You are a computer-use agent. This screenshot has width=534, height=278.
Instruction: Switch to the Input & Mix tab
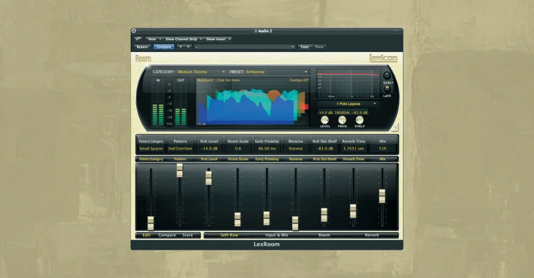[x=276, y=235]
